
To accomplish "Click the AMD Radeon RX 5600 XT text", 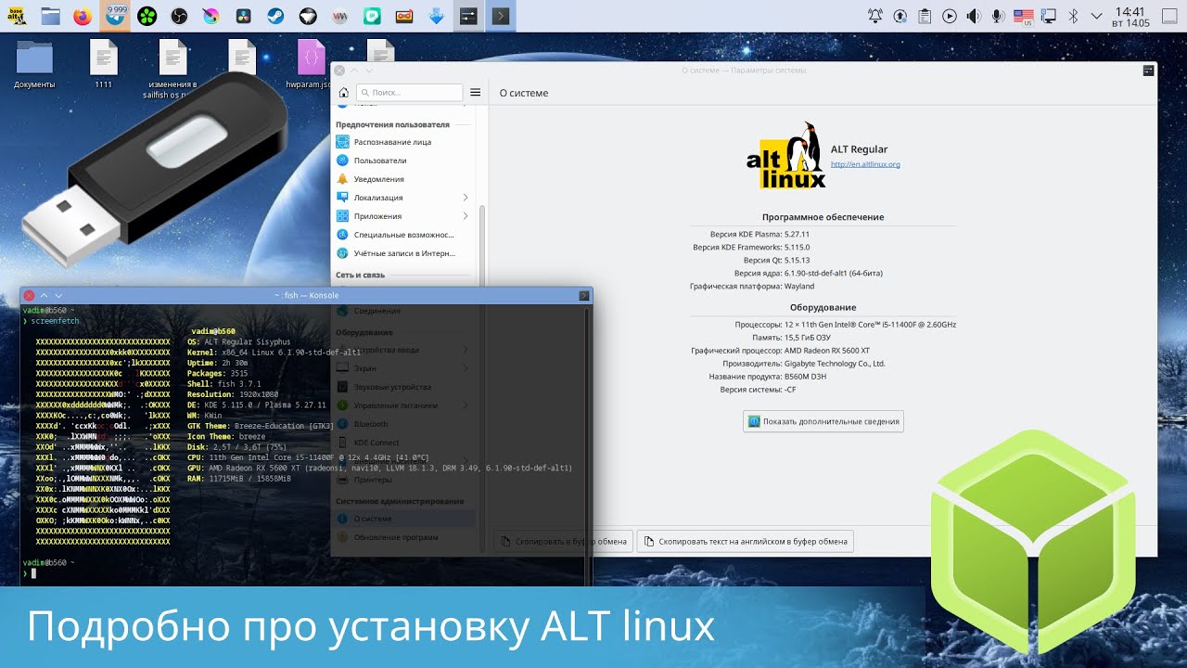I will pyautogui.click(x=827, y=351).
